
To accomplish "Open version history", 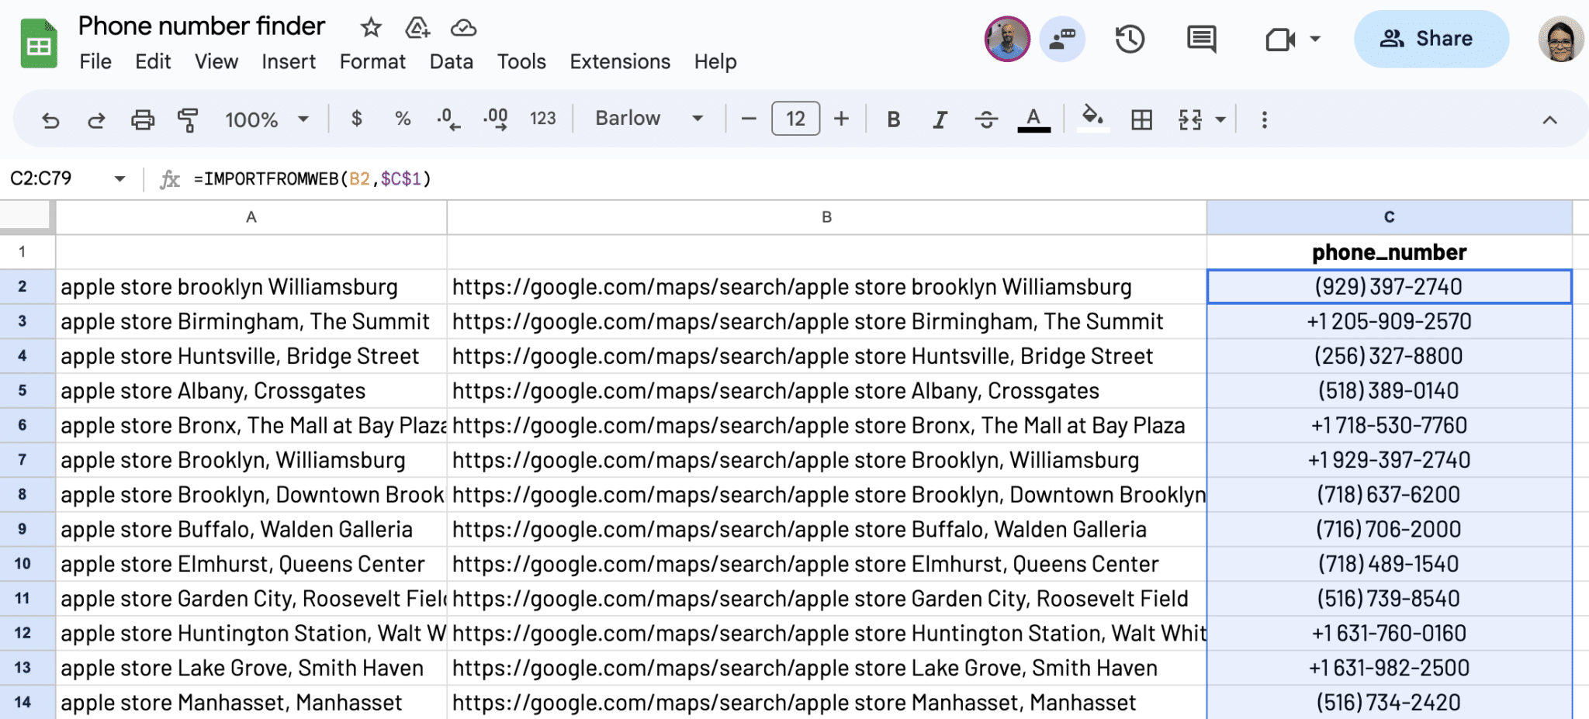I will point(1130,38).
